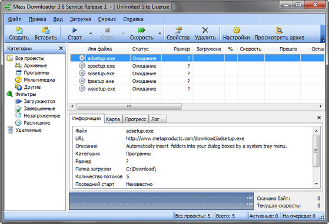The height and width of the screenshot is (224, 329).
Task: Click the Расписание clock icon
Action: (18, 123)
